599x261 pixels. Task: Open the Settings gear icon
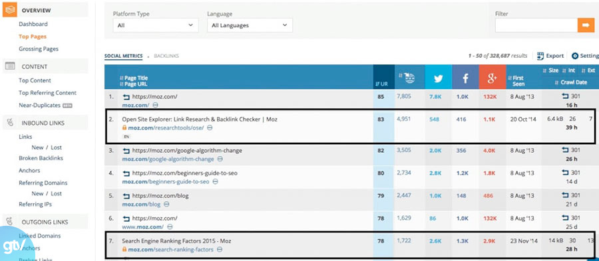[x=575, y=56]
